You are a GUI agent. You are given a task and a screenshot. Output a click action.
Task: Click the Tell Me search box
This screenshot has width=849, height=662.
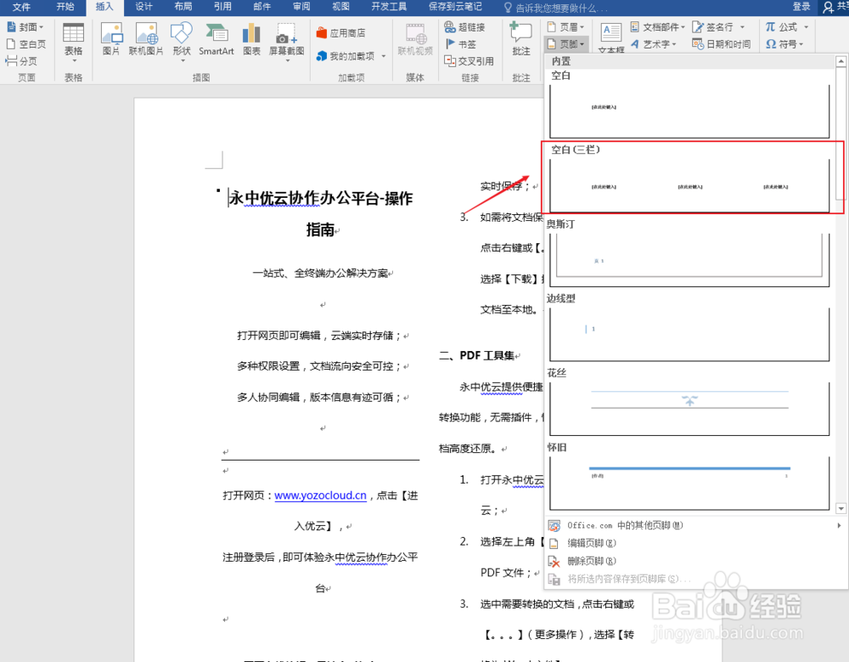click(555, 8)
